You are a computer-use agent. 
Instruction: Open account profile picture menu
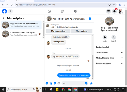120,11
